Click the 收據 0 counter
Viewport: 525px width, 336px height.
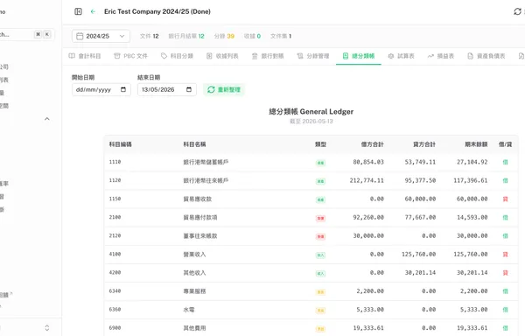(x=252, y=36)
